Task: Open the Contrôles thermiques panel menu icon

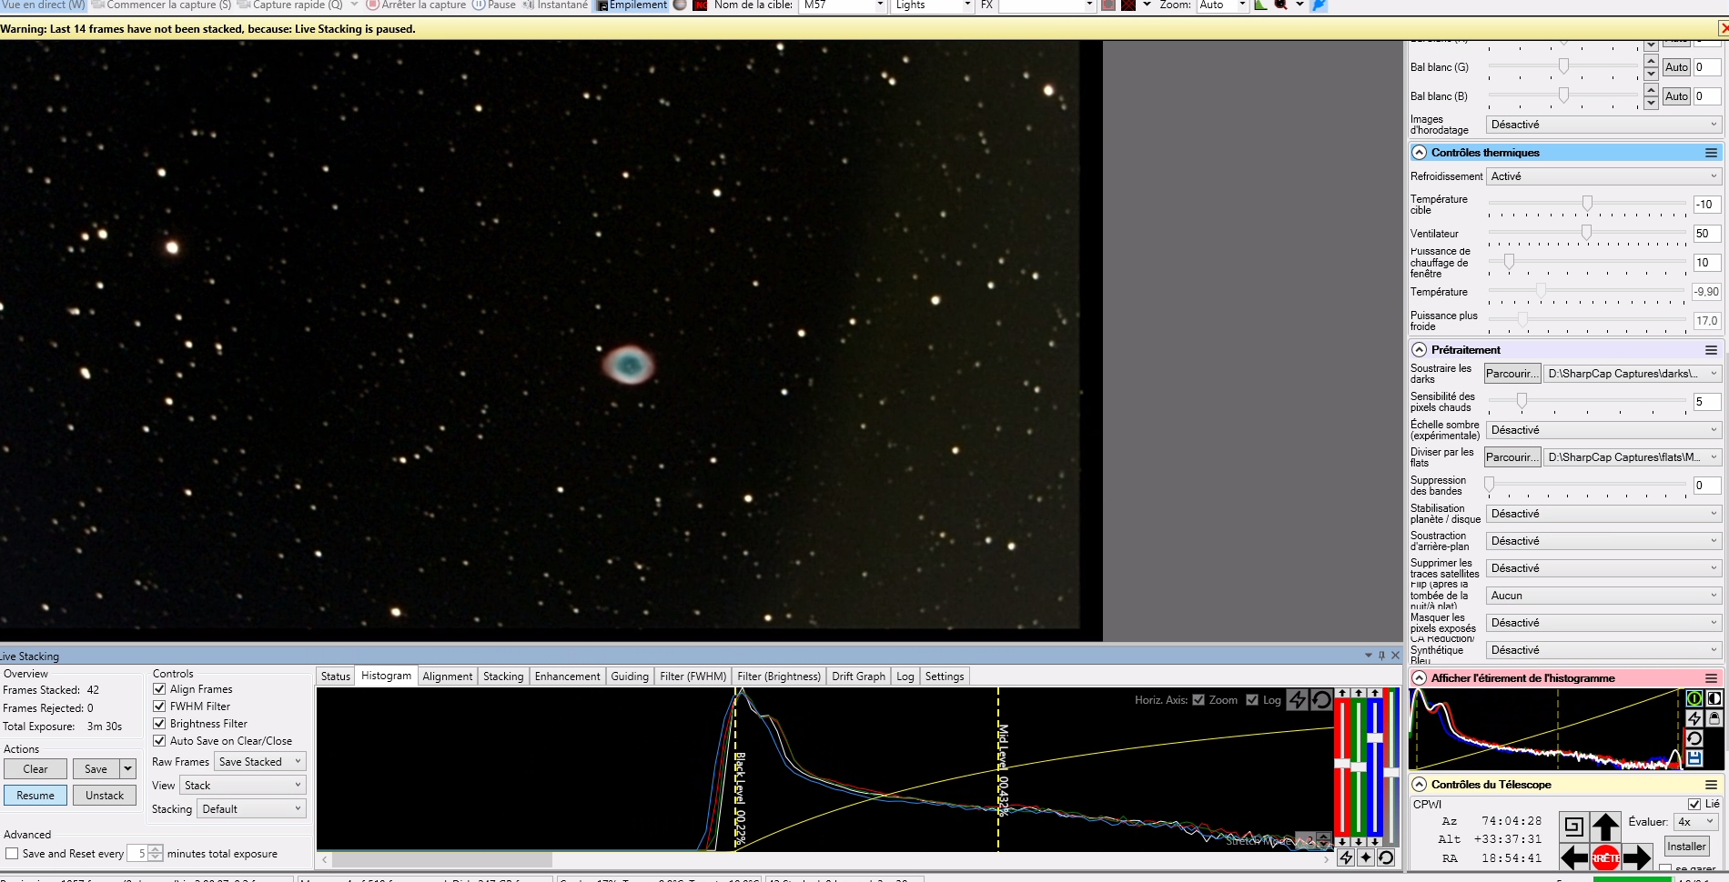Action: (x=1711, y=153)
